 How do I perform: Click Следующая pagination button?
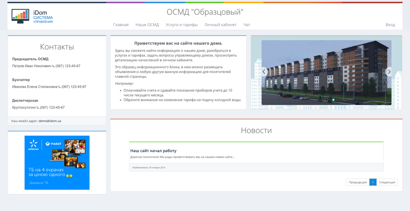pyautogui.click(x=387, y=182)
